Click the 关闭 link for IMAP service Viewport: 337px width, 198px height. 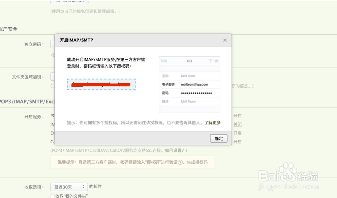pyautogui.click(x=238, y=124)
